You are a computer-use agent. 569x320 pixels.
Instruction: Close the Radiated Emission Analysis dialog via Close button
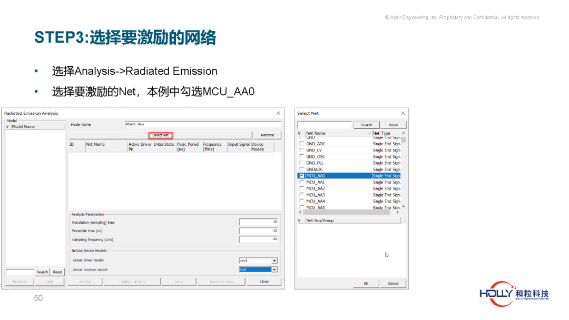click(264, 282)
